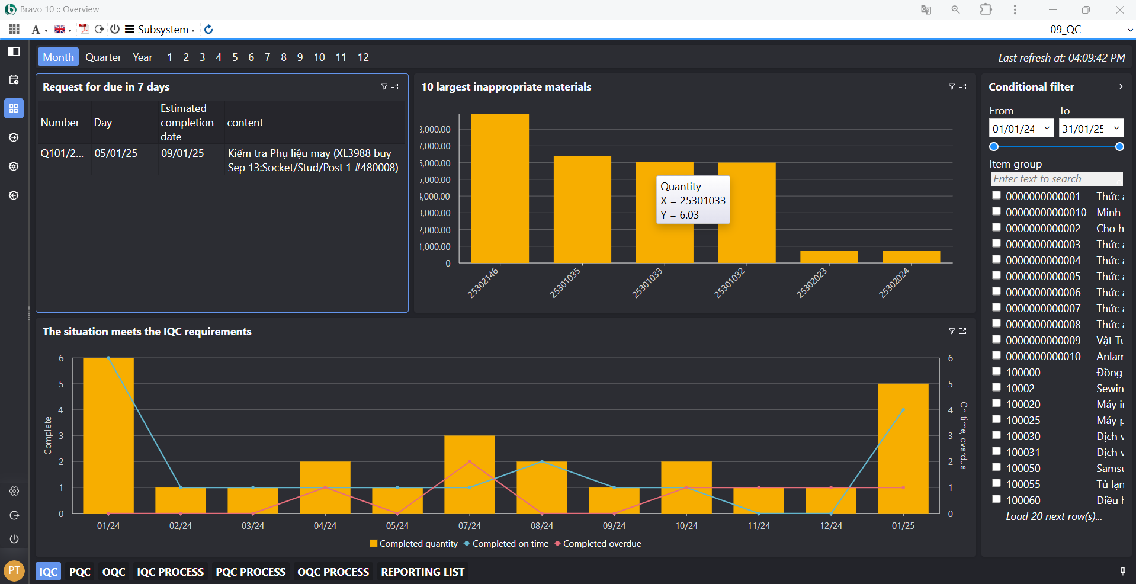This screenshot has width=1136, height=584.
Task: Open the app grid launcher icon
Action: pos(14,29)
